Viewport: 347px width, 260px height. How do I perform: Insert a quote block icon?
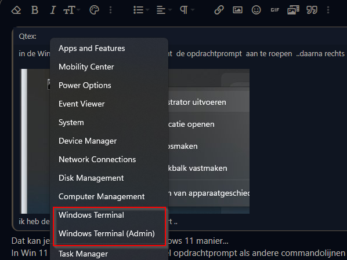(x=312, y=10)
